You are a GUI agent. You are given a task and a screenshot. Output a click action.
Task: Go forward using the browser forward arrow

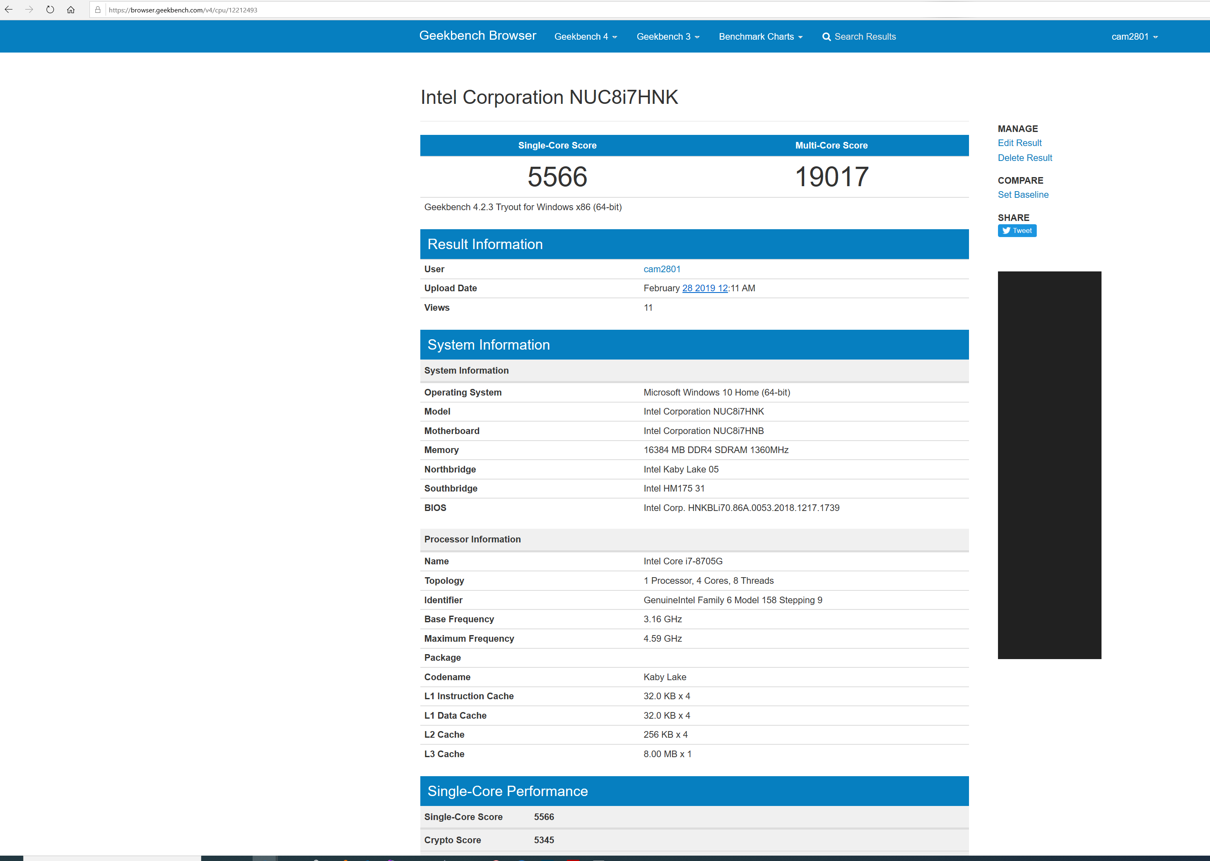[29, 10]
